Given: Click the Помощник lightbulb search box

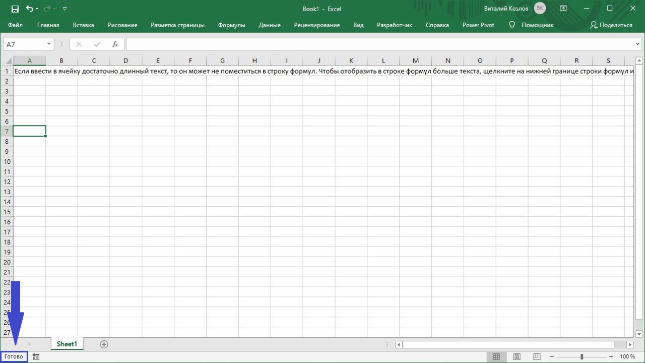Looking at the screenshot, I should (x=531, y=25).
